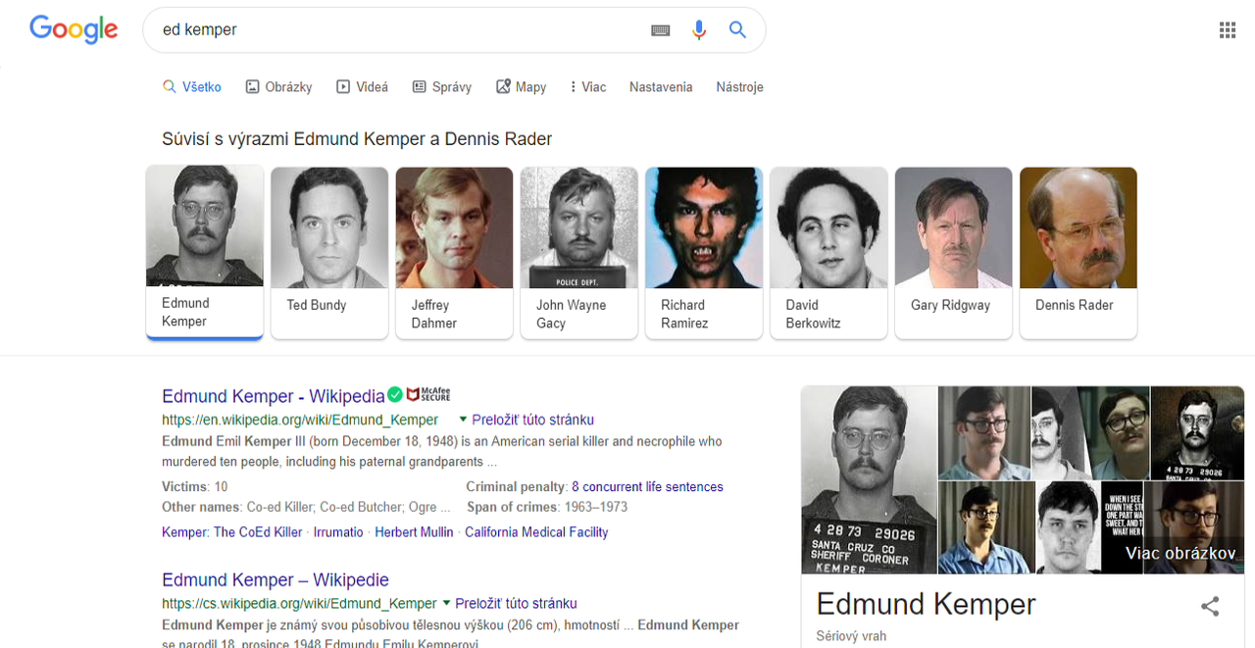
Task: Select the David Berkowitz card
Action: [x=828, y=253]
